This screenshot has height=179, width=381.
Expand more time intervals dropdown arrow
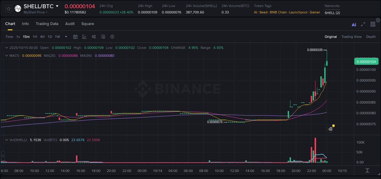(66, 37)
